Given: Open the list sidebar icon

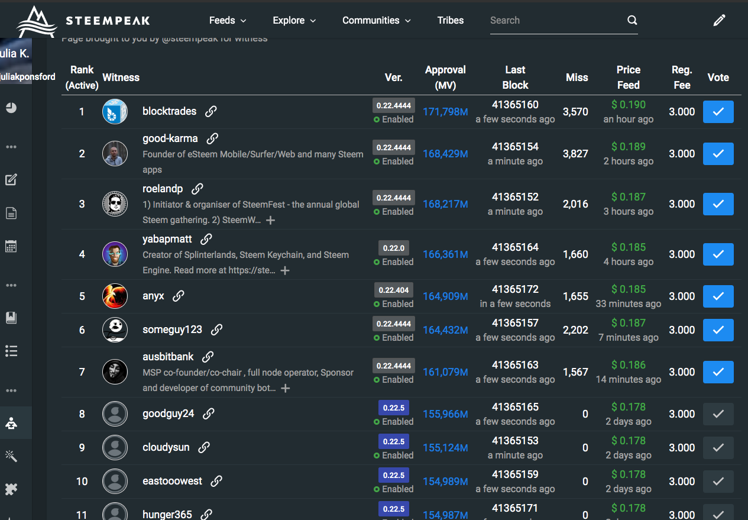Looking at the screenshot, I should 11,351.
